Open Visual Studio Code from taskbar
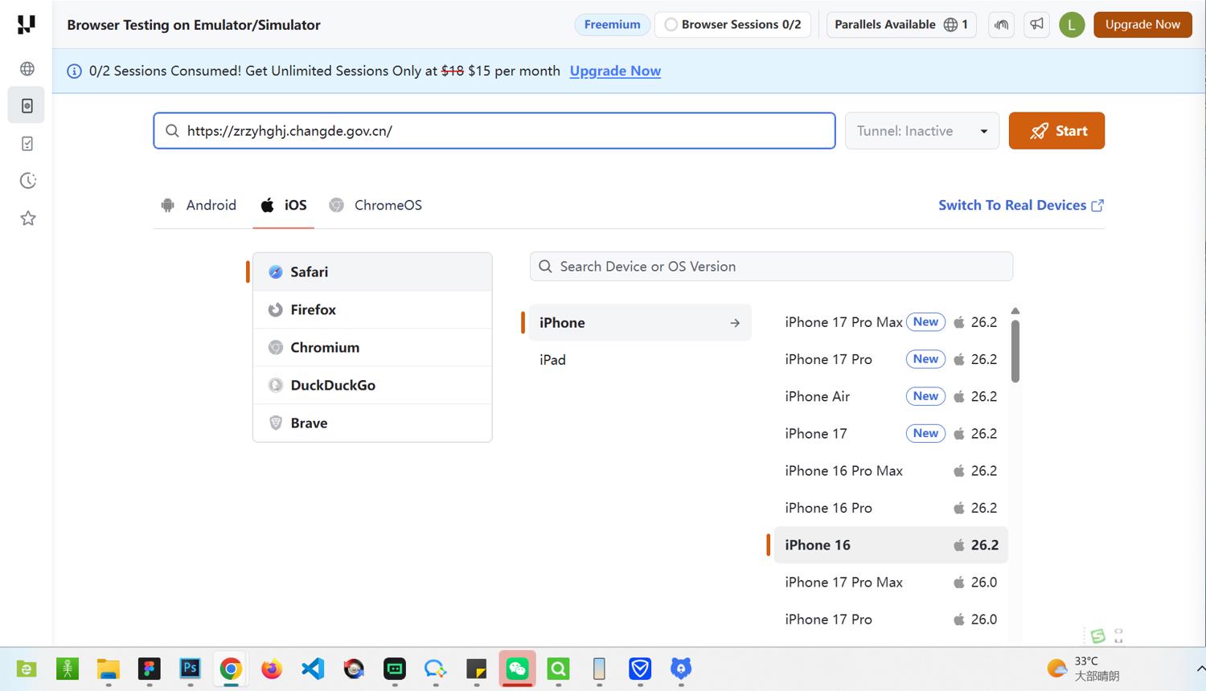Image resolution: width=1206 pixels, height=691 pixels. 313,669
